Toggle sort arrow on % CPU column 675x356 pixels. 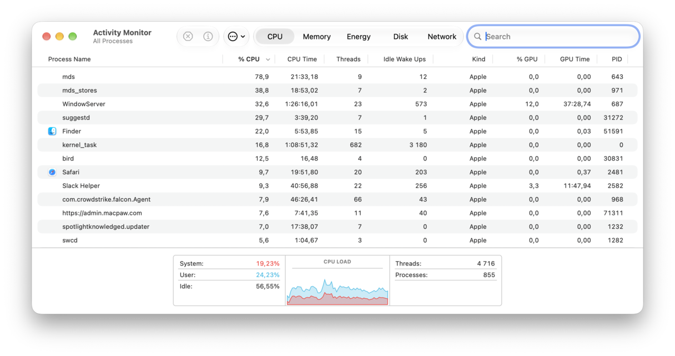tap(268, 59)
